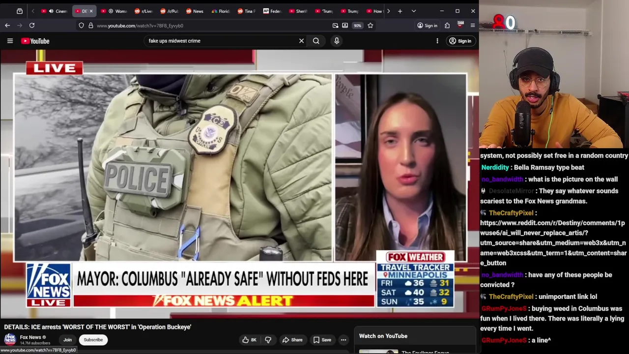Click the Fox News video player
The height and width of the screenshot is (354, 629).
click(x=239, y=184)
